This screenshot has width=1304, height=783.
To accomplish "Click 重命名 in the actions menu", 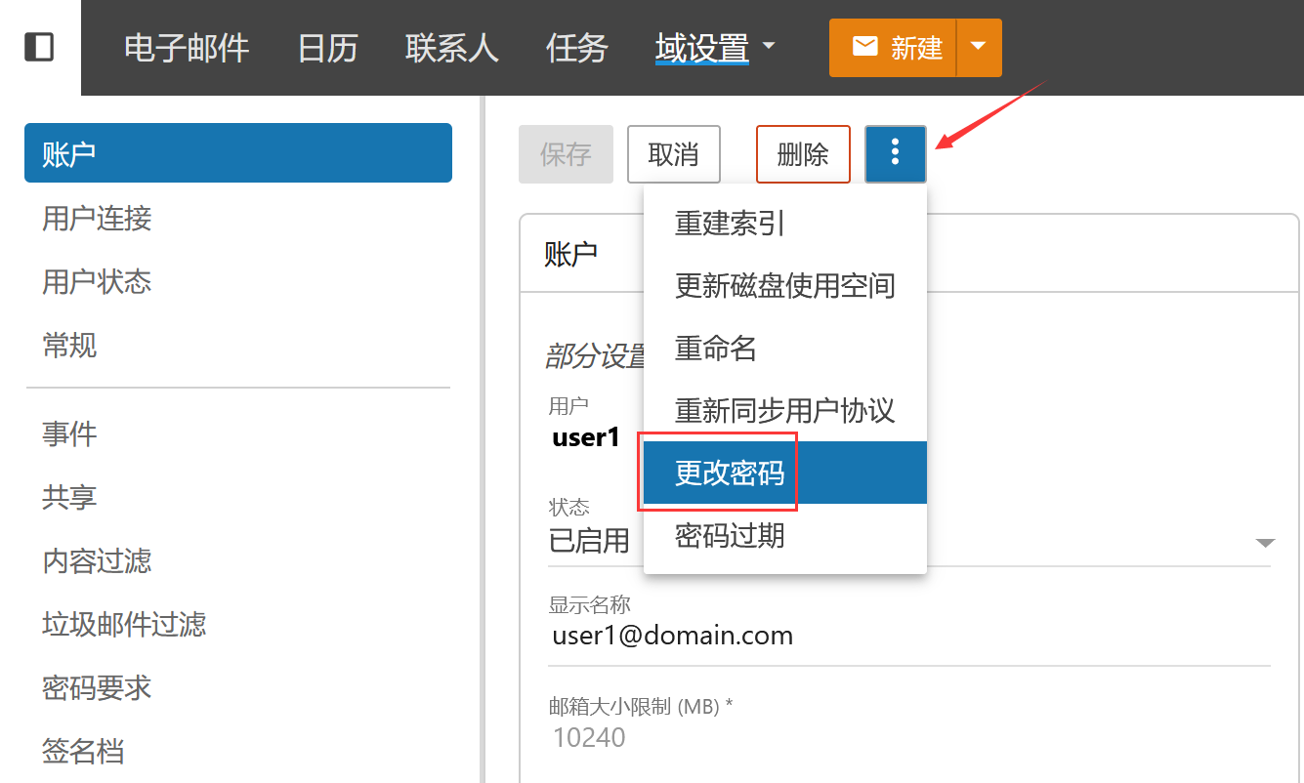I will [x=716, y=349].
